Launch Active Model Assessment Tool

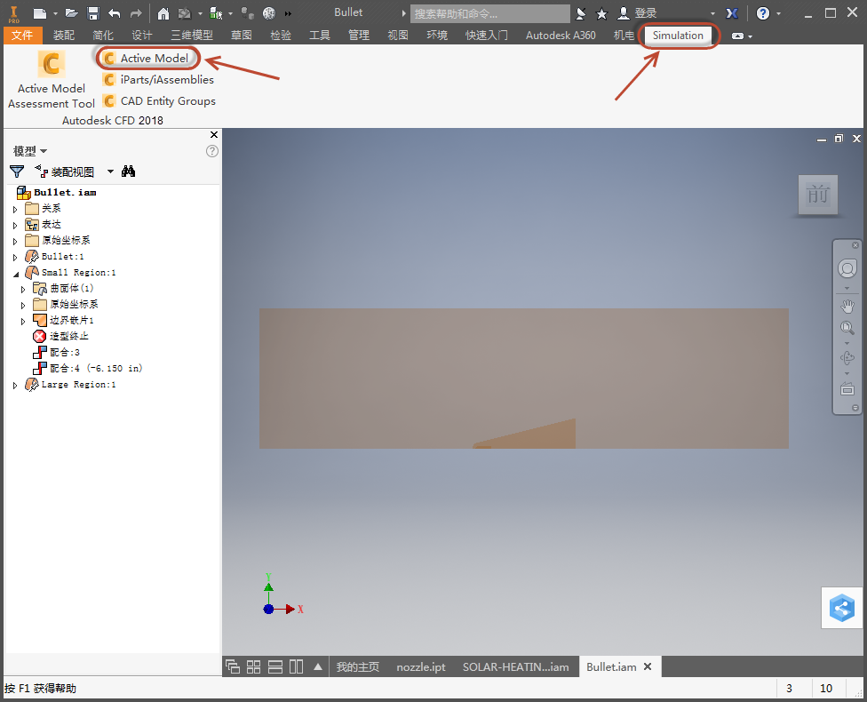pos(52,80)
